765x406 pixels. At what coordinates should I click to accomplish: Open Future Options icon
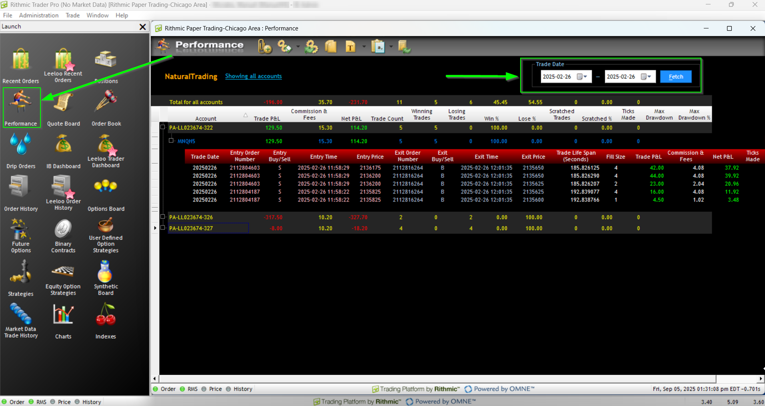[21, 235]
